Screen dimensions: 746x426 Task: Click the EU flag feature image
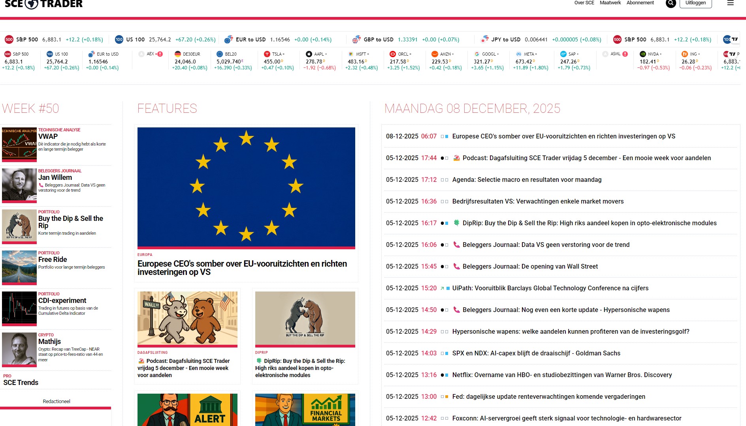246,188
